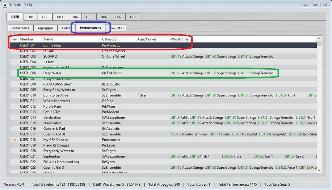332x190 pixels.
Task: Click the Number column header
Action: pyautogui.click(x=27, y=39)
